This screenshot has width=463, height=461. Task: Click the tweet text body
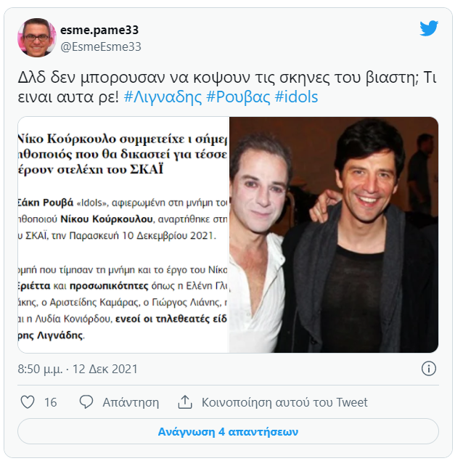coord(227,87)
